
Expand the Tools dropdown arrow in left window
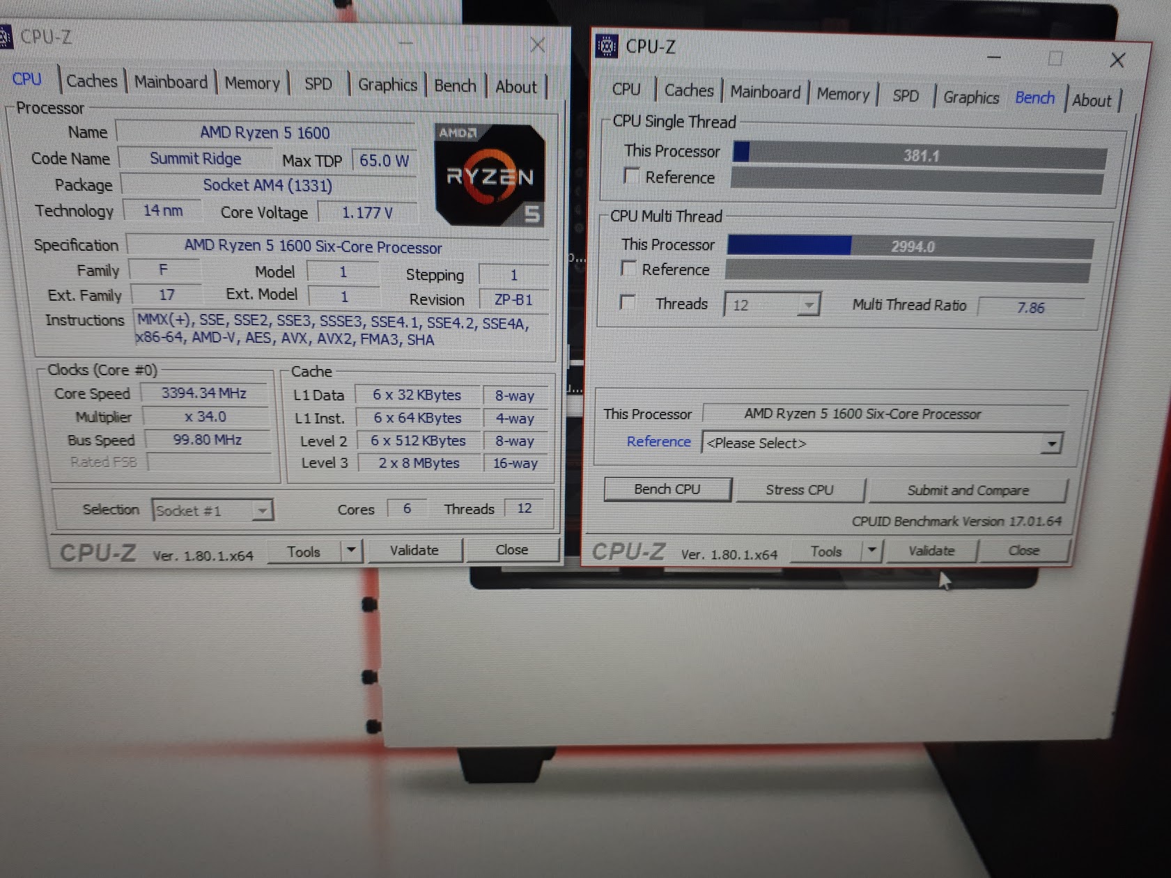coord(351,551)
